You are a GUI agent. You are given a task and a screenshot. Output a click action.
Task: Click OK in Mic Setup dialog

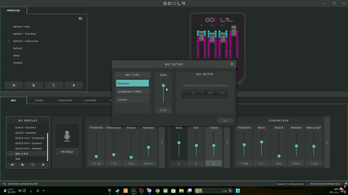225,121
